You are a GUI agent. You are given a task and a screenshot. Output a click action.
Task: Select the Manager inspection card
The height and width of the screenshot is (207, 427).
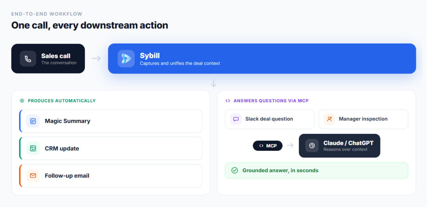coord(363,119)
